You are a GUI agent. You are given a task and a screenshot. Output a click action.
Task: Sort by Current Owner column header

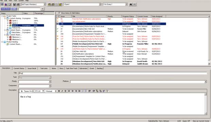144,16
